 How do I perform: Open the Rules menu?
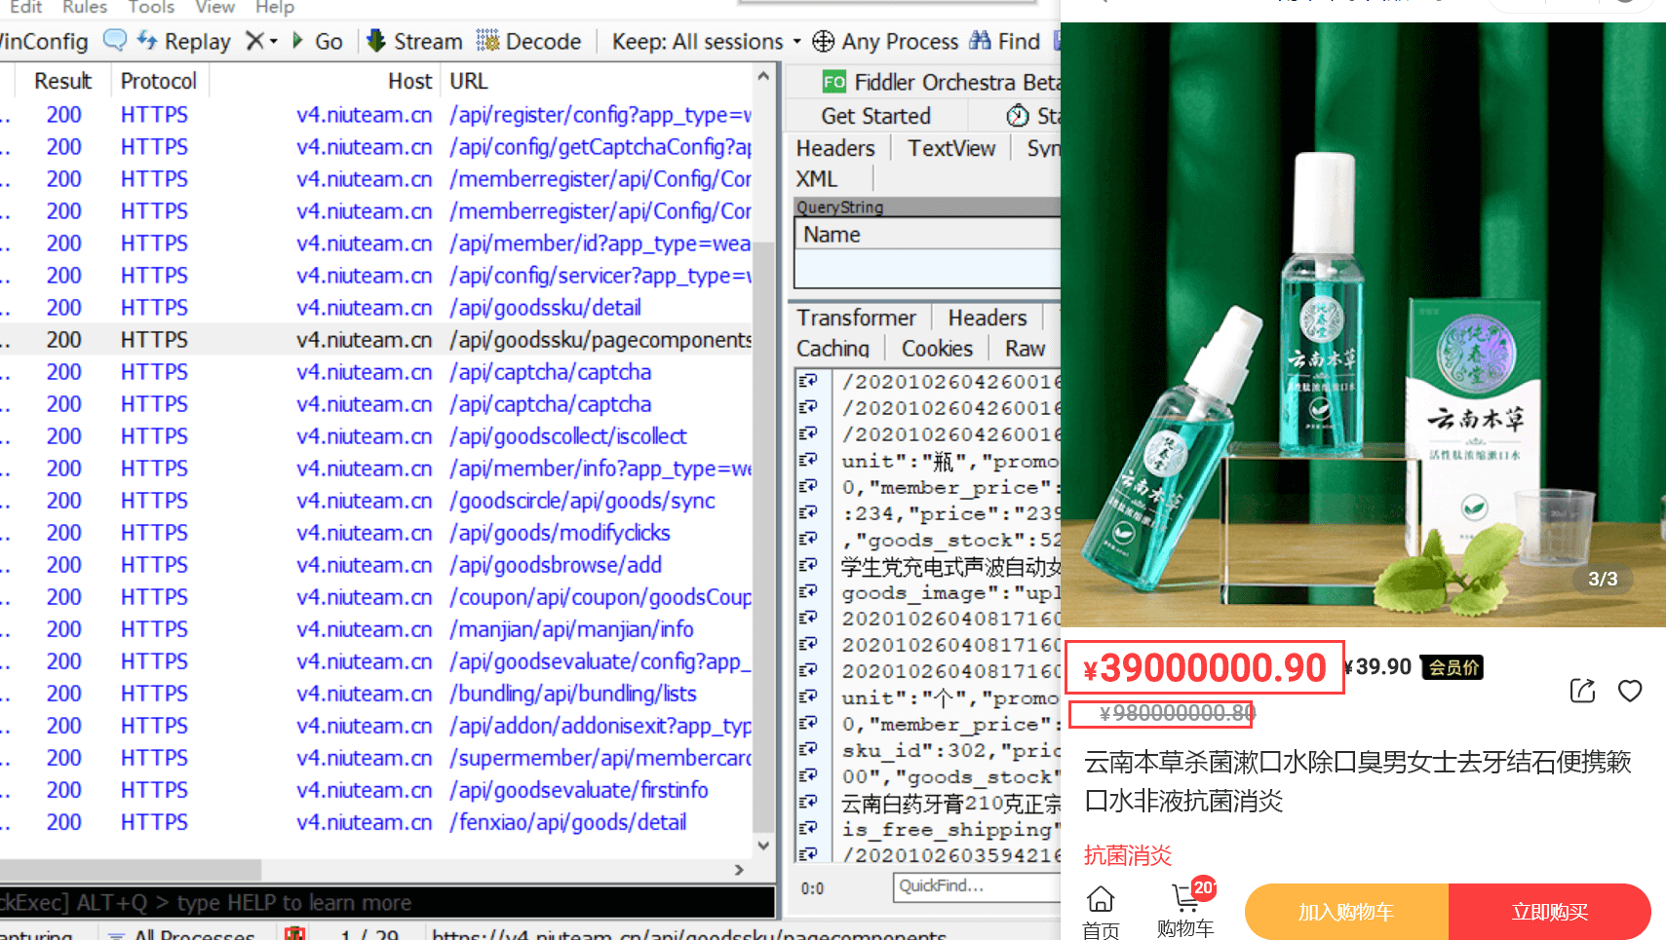pyautogui.click(x=85, y=8)
